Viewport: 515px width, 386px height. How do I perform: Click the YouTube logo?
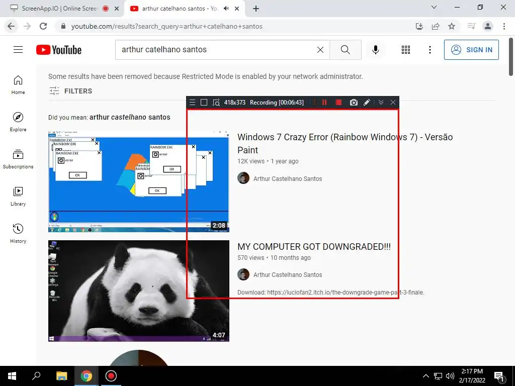coord(59,50)
